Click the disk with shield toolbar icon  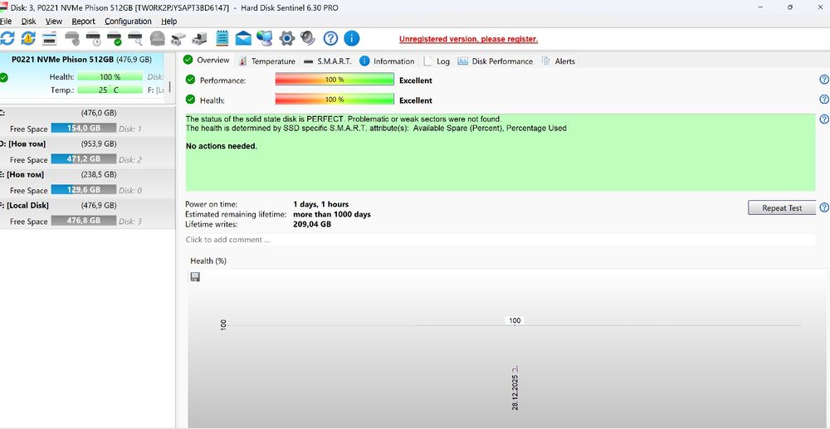tap(72, 38)
